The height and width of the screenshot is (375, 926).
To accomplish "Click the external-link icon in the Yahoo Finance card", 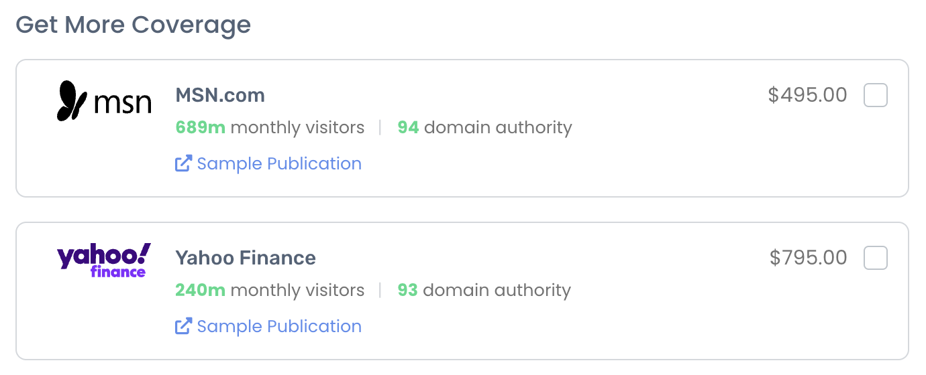I will pyautogui.click(x=183, y=326).
